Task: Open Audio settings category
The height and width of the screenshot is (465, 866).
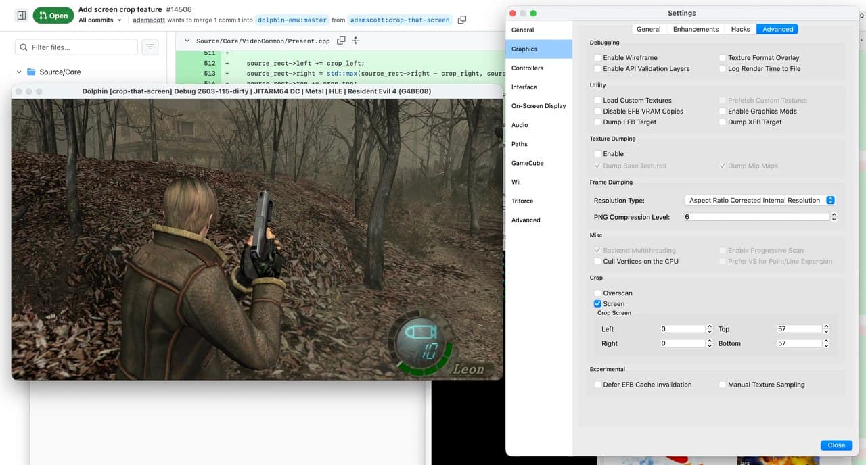Action: [x=539, y=125]
